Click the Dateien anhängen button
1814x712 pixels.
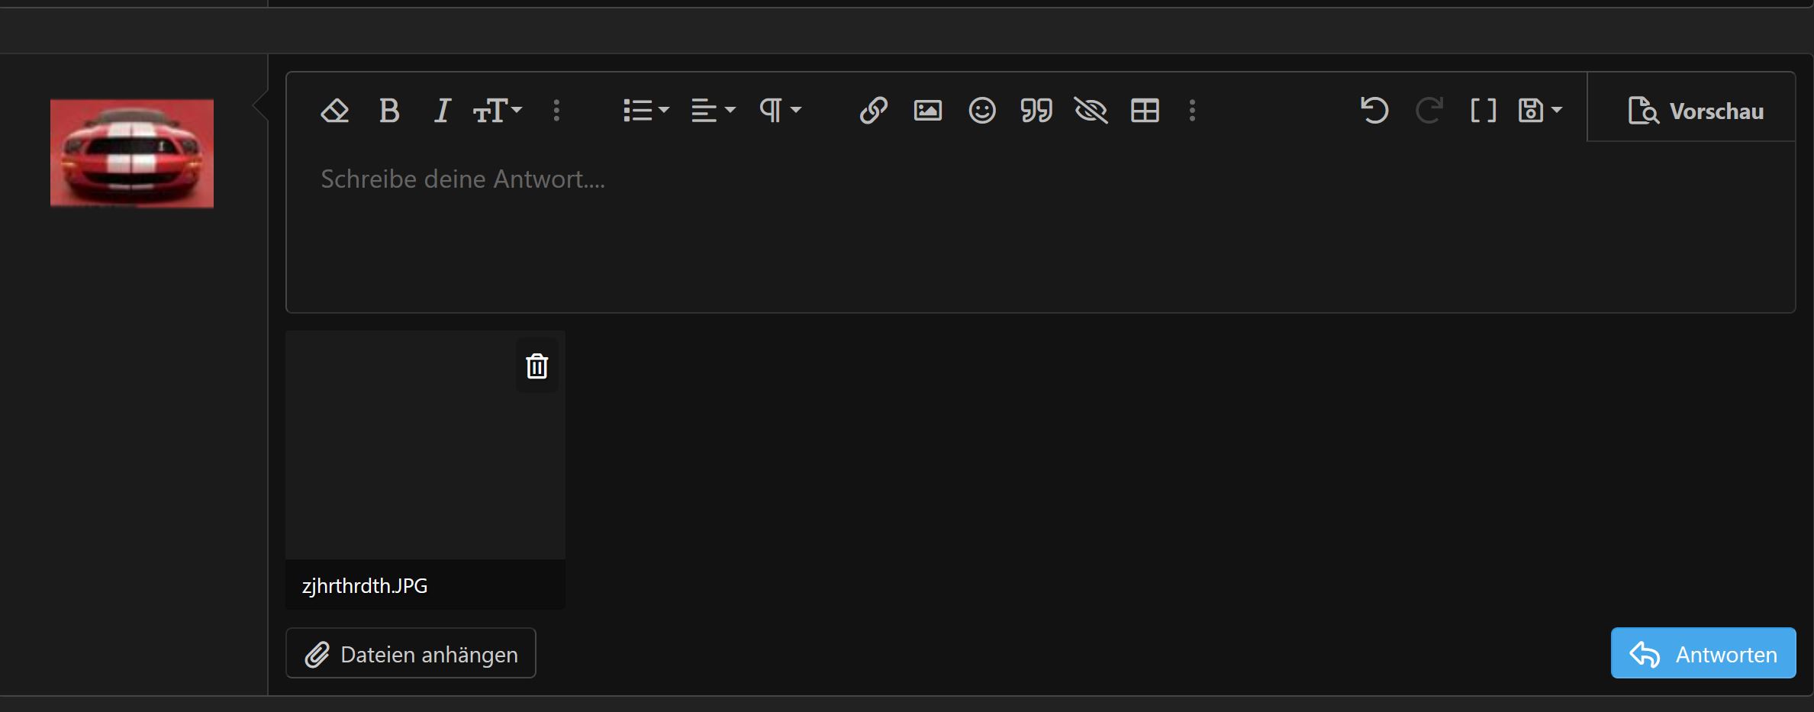pos(411,653)
